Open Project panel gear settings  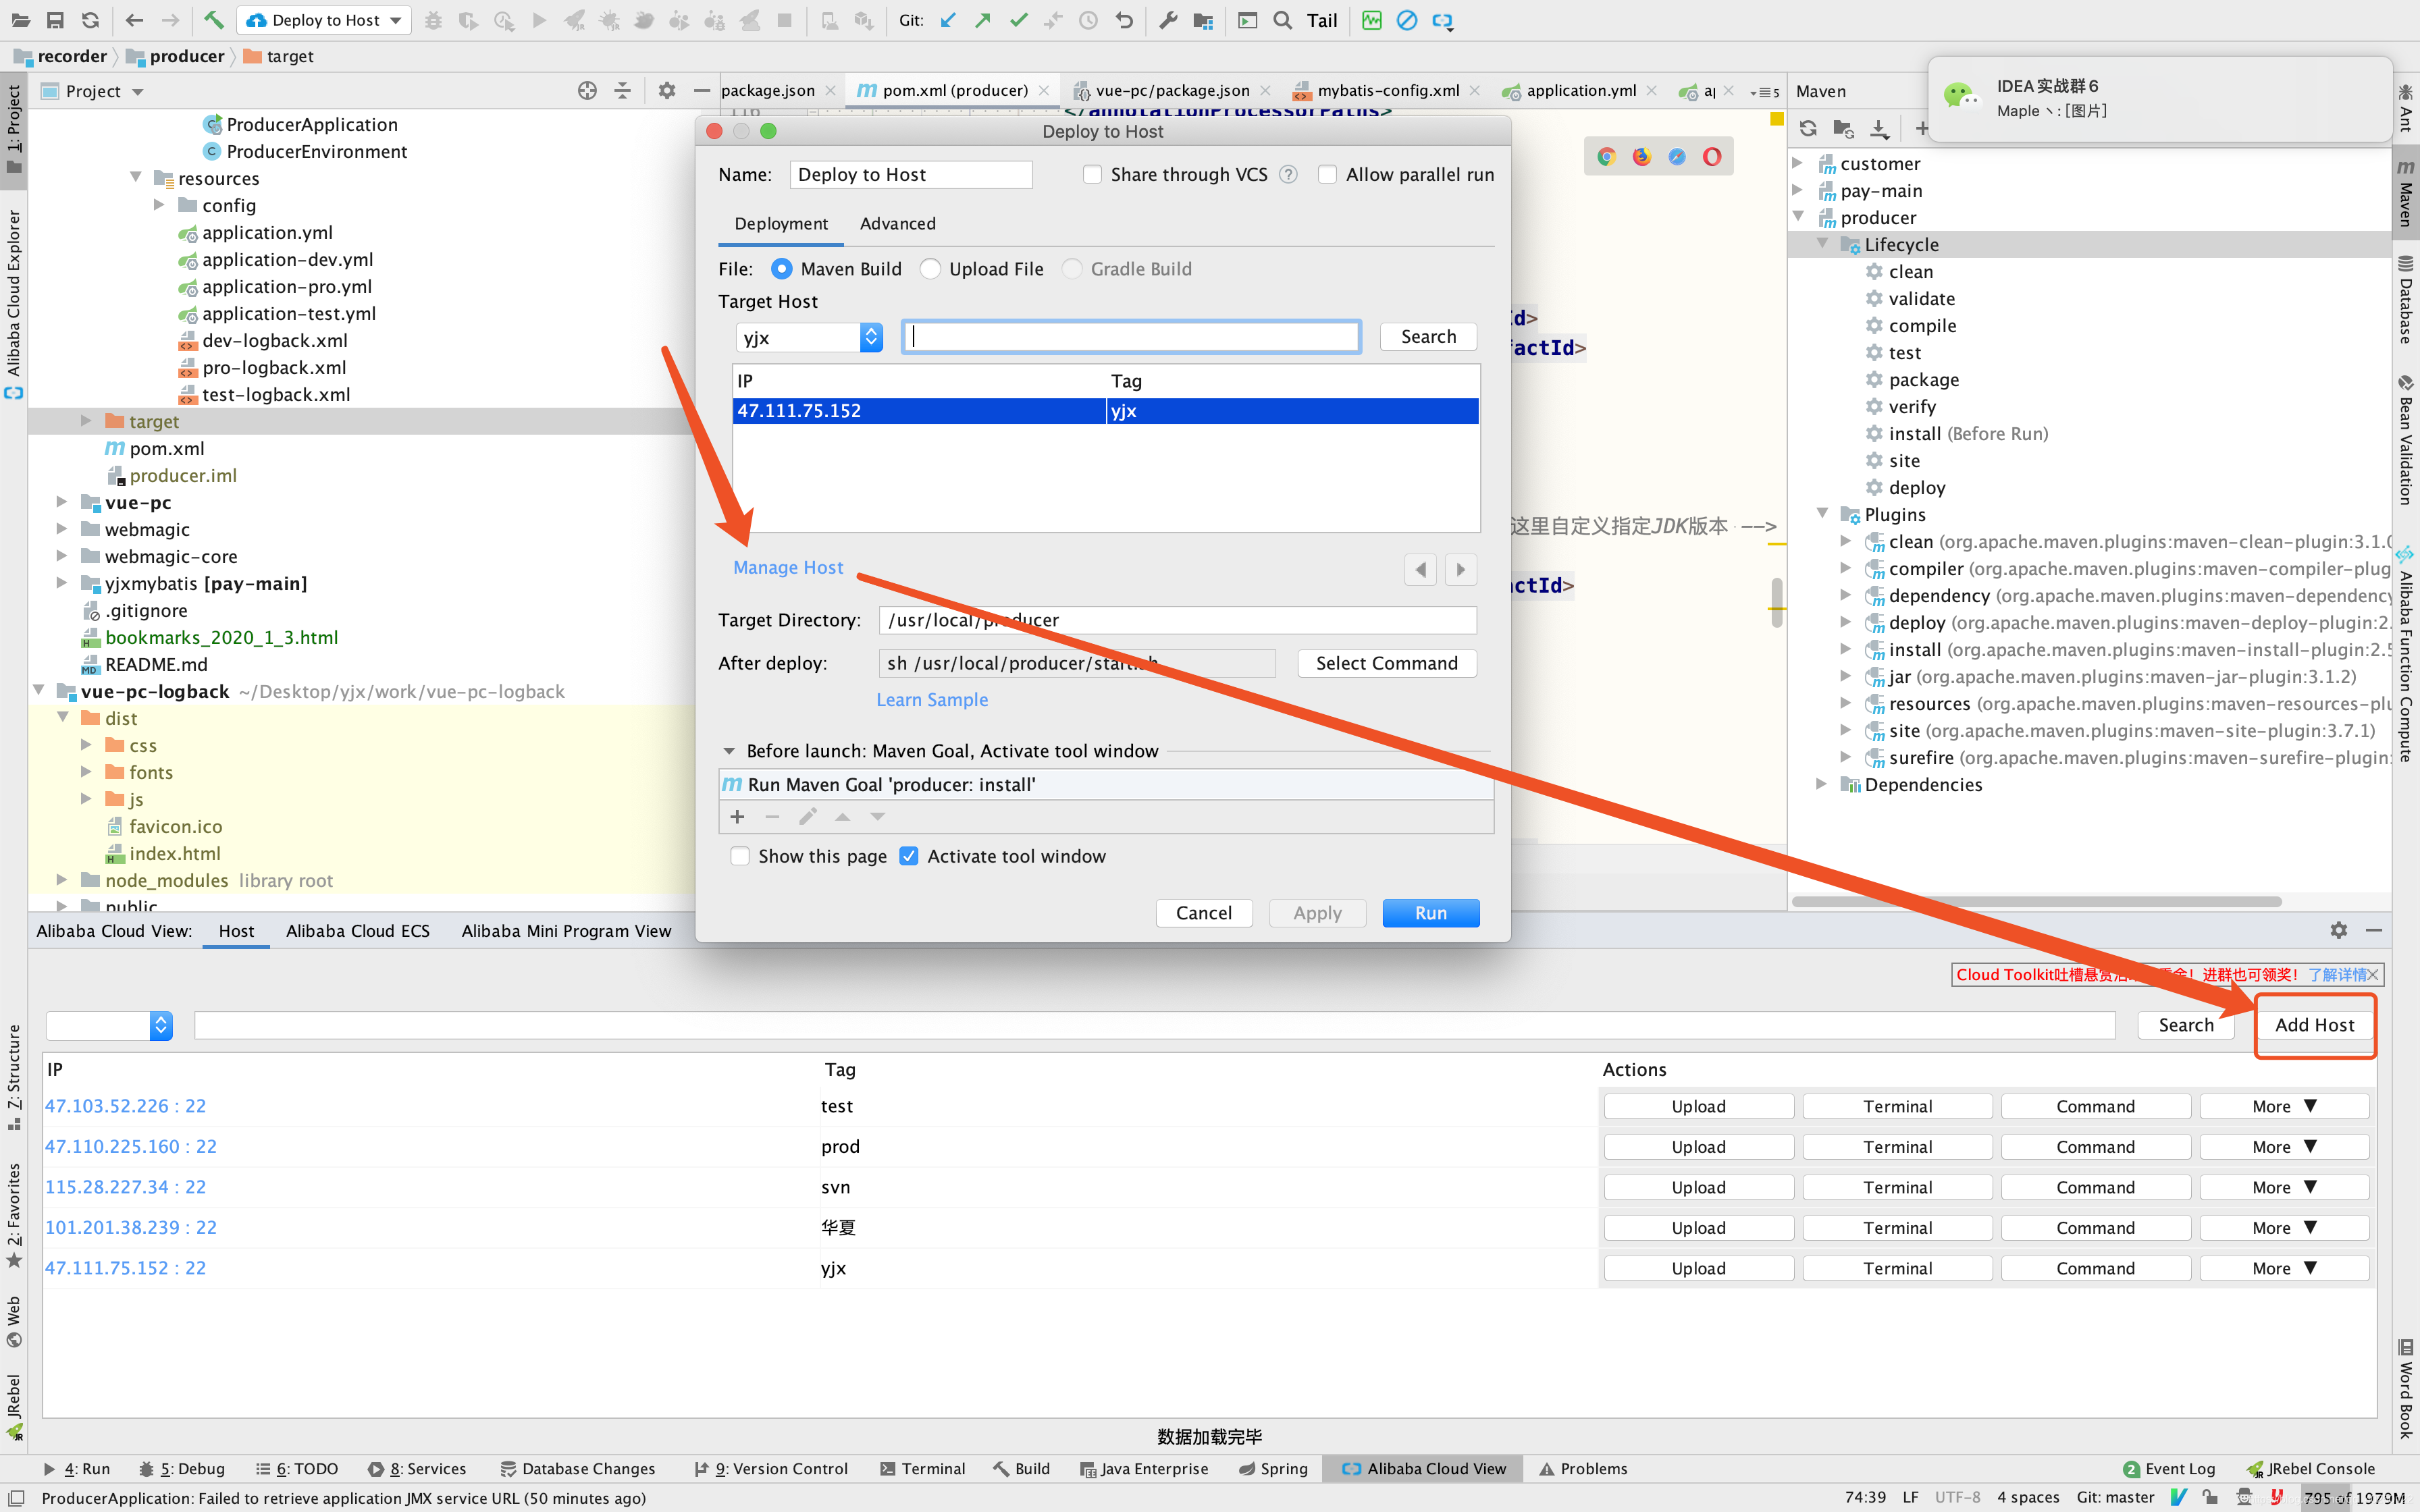(x=667, y=91)
